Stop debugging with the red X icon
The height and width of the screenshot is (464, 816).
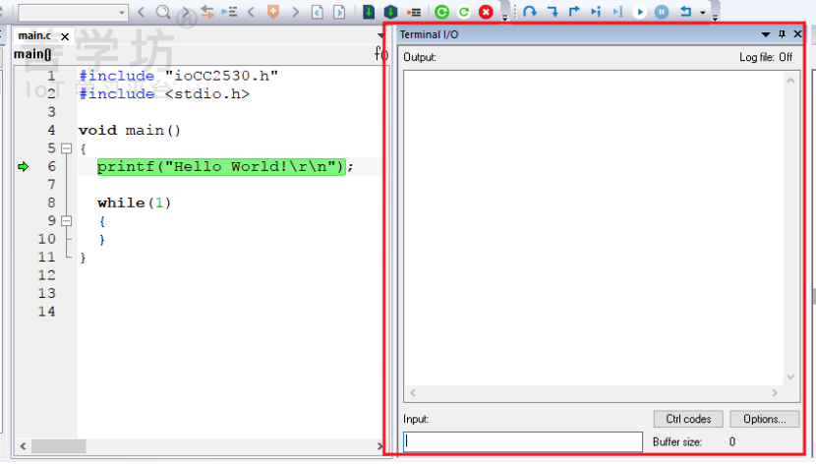486,12
